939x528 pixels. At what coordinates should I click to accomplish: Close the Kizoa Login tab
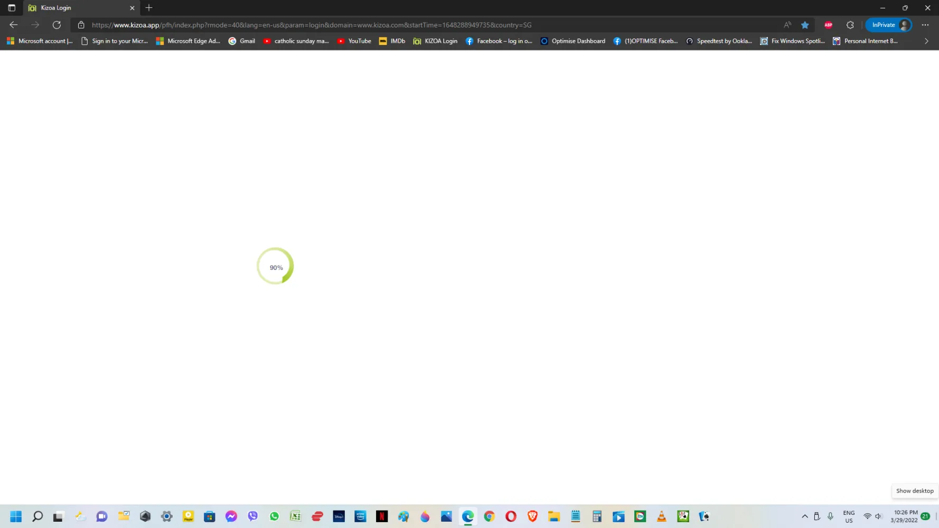(x=132, y=8)
